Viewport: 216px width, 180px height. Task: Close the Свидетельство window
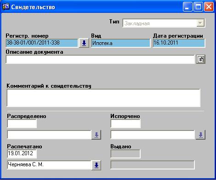pos(209,7)
